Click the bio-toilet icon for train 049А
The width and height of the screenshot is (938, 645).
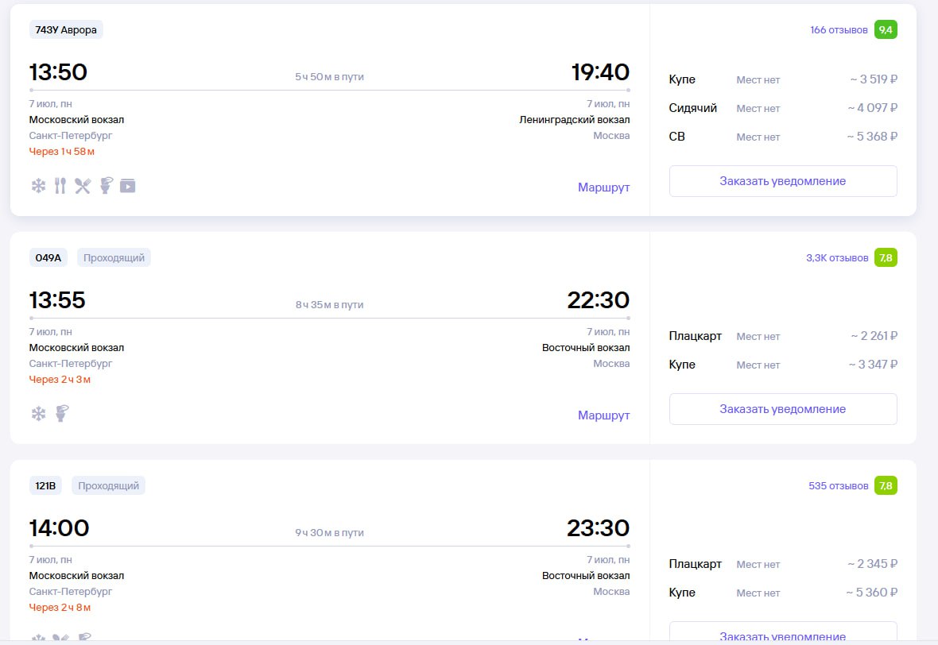click(x=62, y=413)
